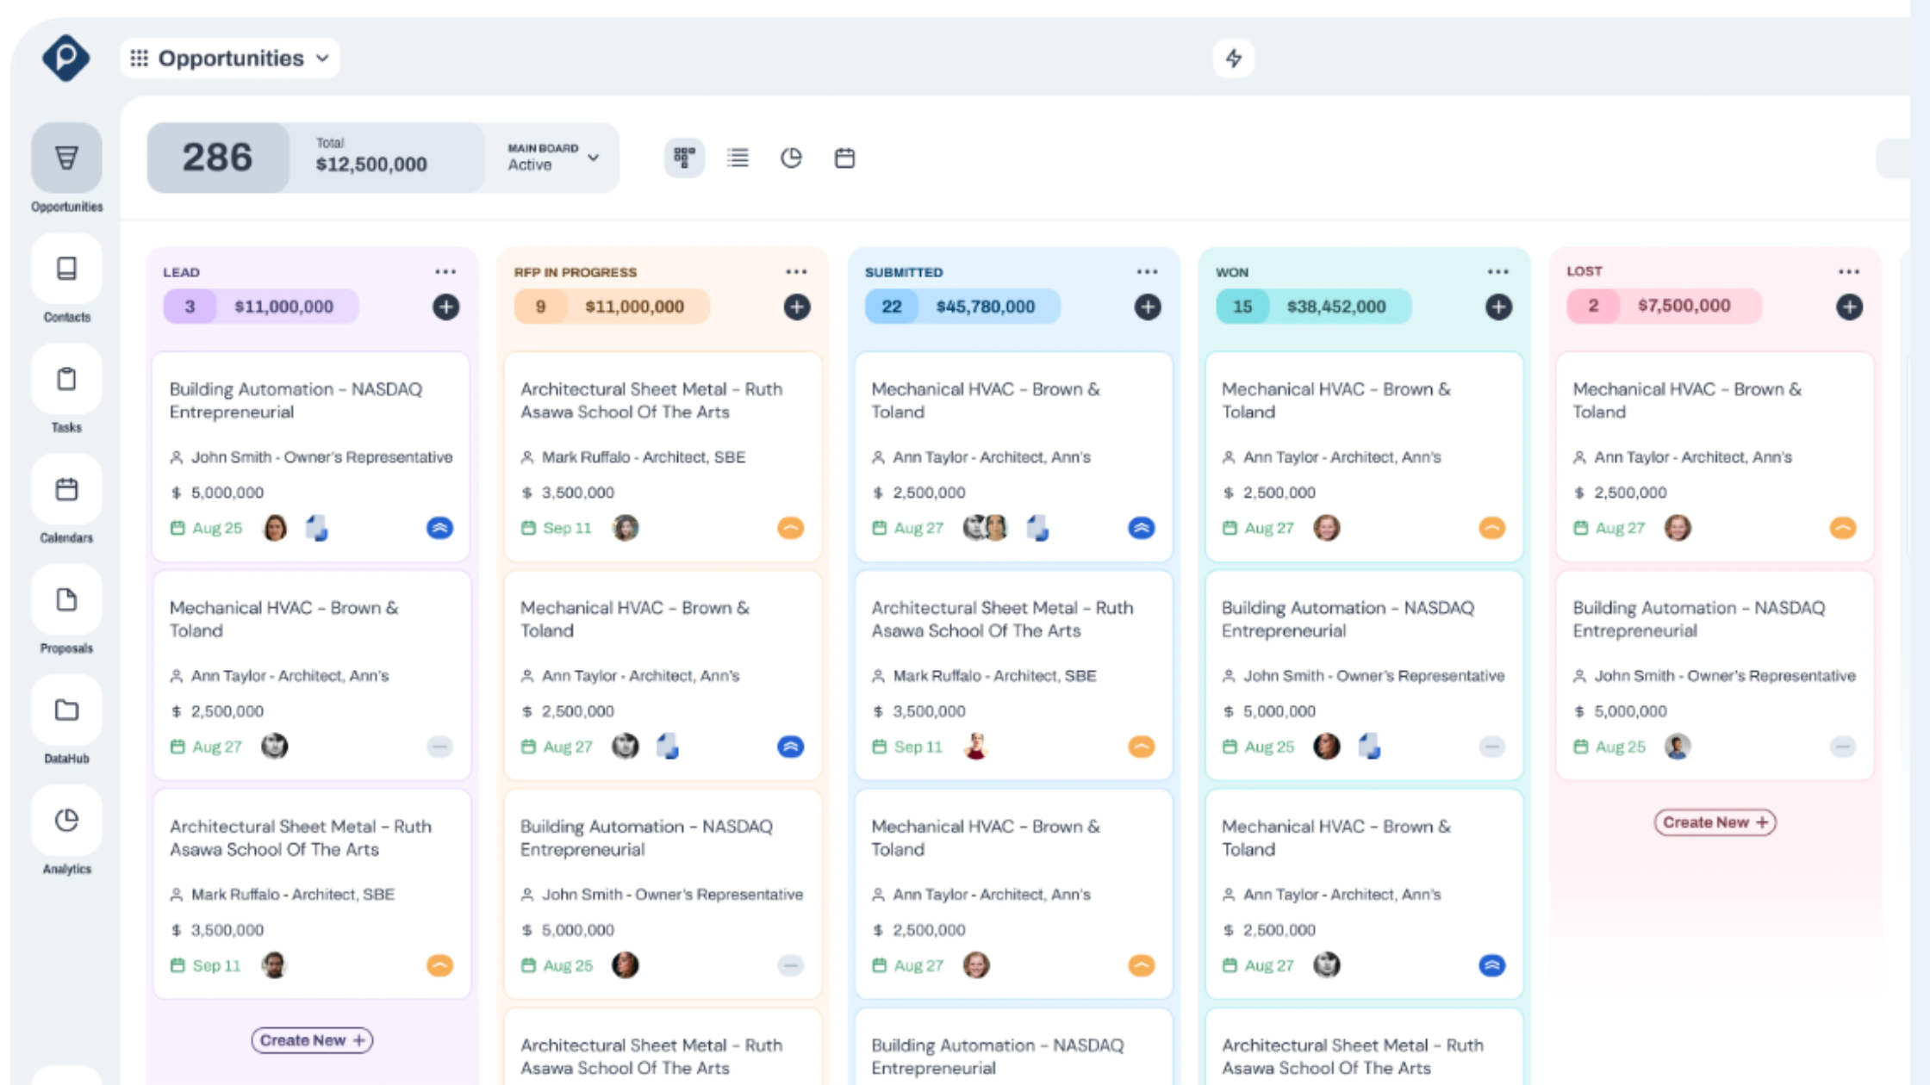Open Lost column options menu
This screenshot has width=1930, height=1085.
(1848, 271)
